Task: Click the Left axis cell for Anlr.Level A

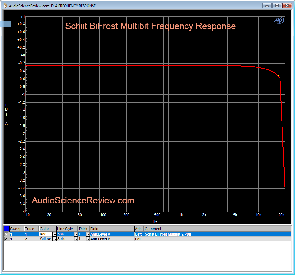Action: (139, 234)
